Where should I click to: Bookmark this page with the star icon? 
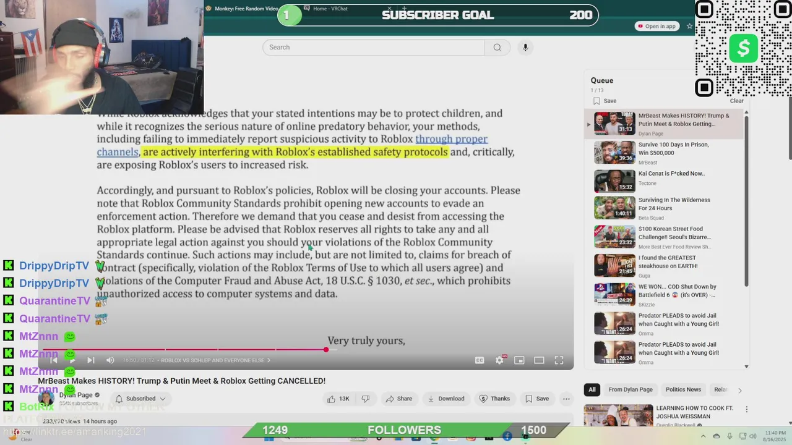pyautogui.click(x=689, y=26)
